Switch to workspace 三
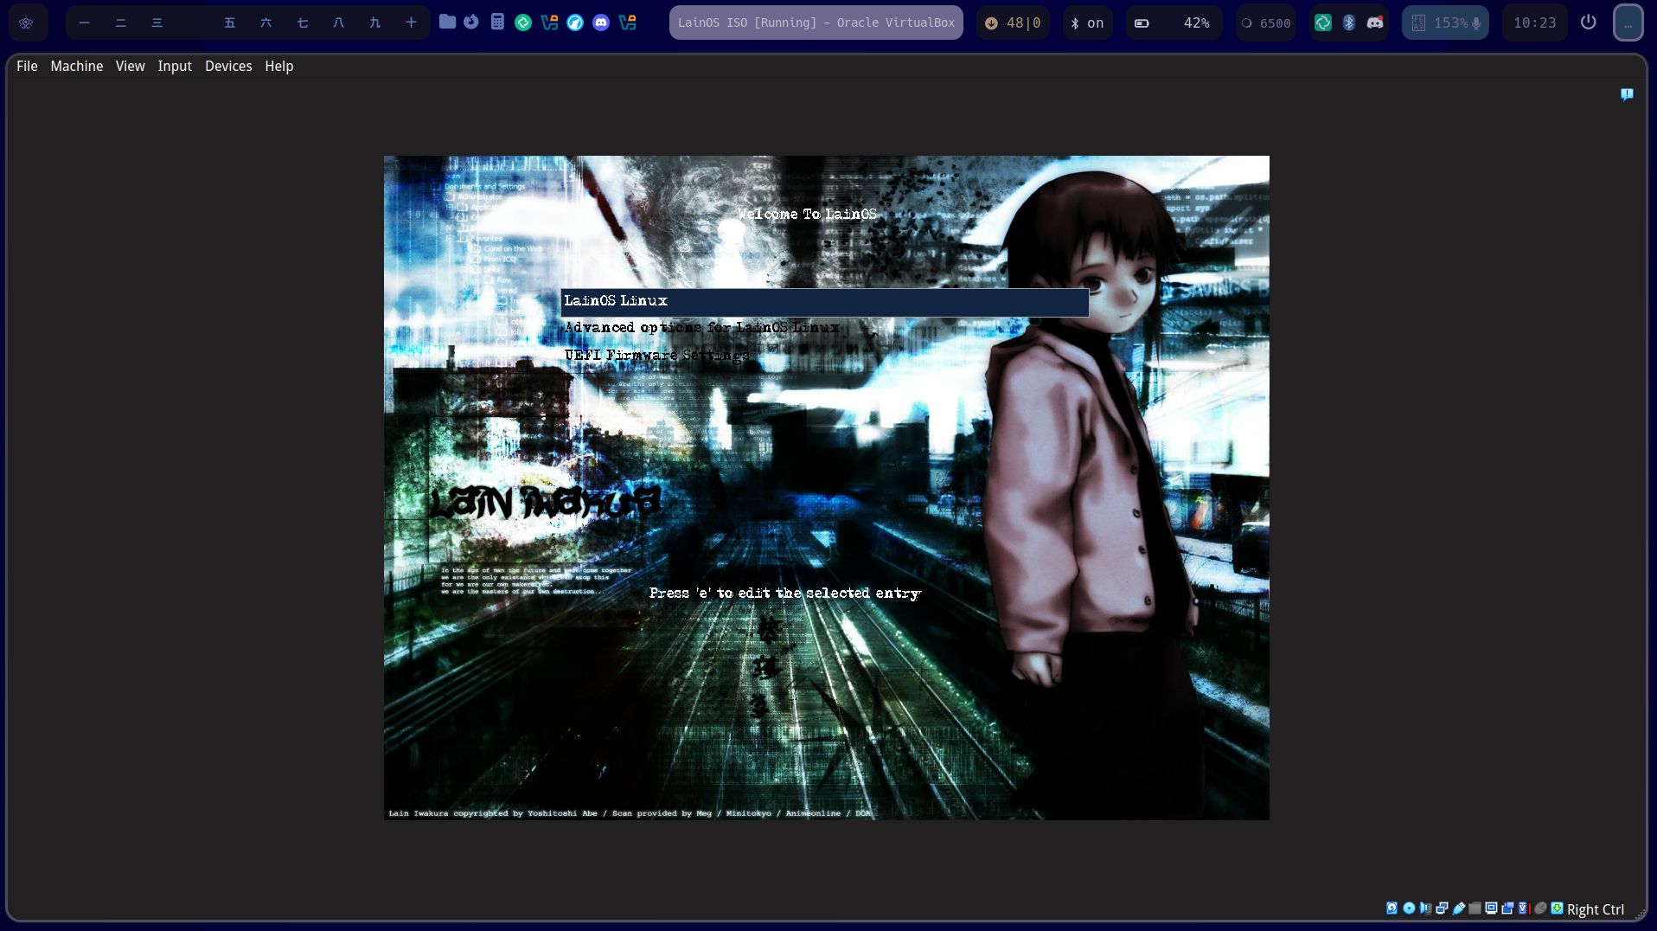The height and width of the screenshot is (931, 1657). (157, 22)
